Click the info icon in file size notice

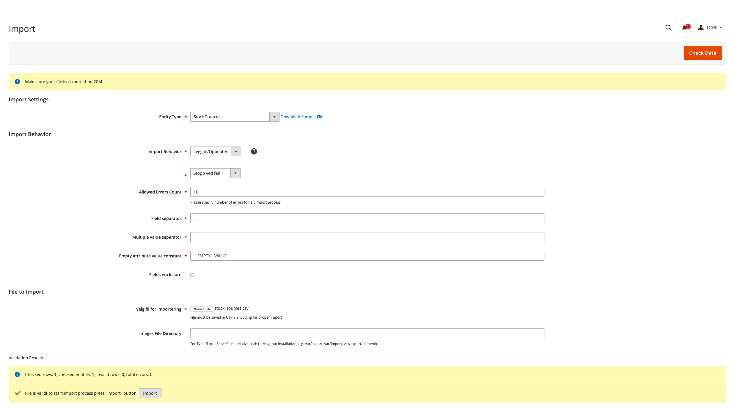click(x=17, y=82)
